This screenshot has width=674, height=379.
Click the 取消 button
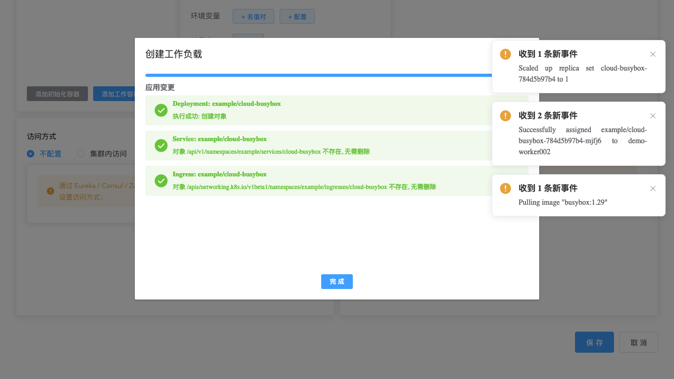point(638,342)
